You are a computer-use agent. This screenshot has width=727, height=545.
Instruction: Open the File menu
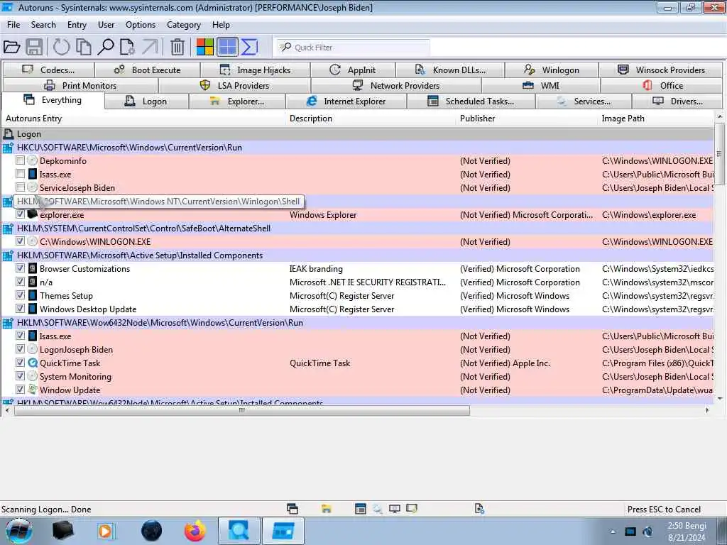click(13, 25)
